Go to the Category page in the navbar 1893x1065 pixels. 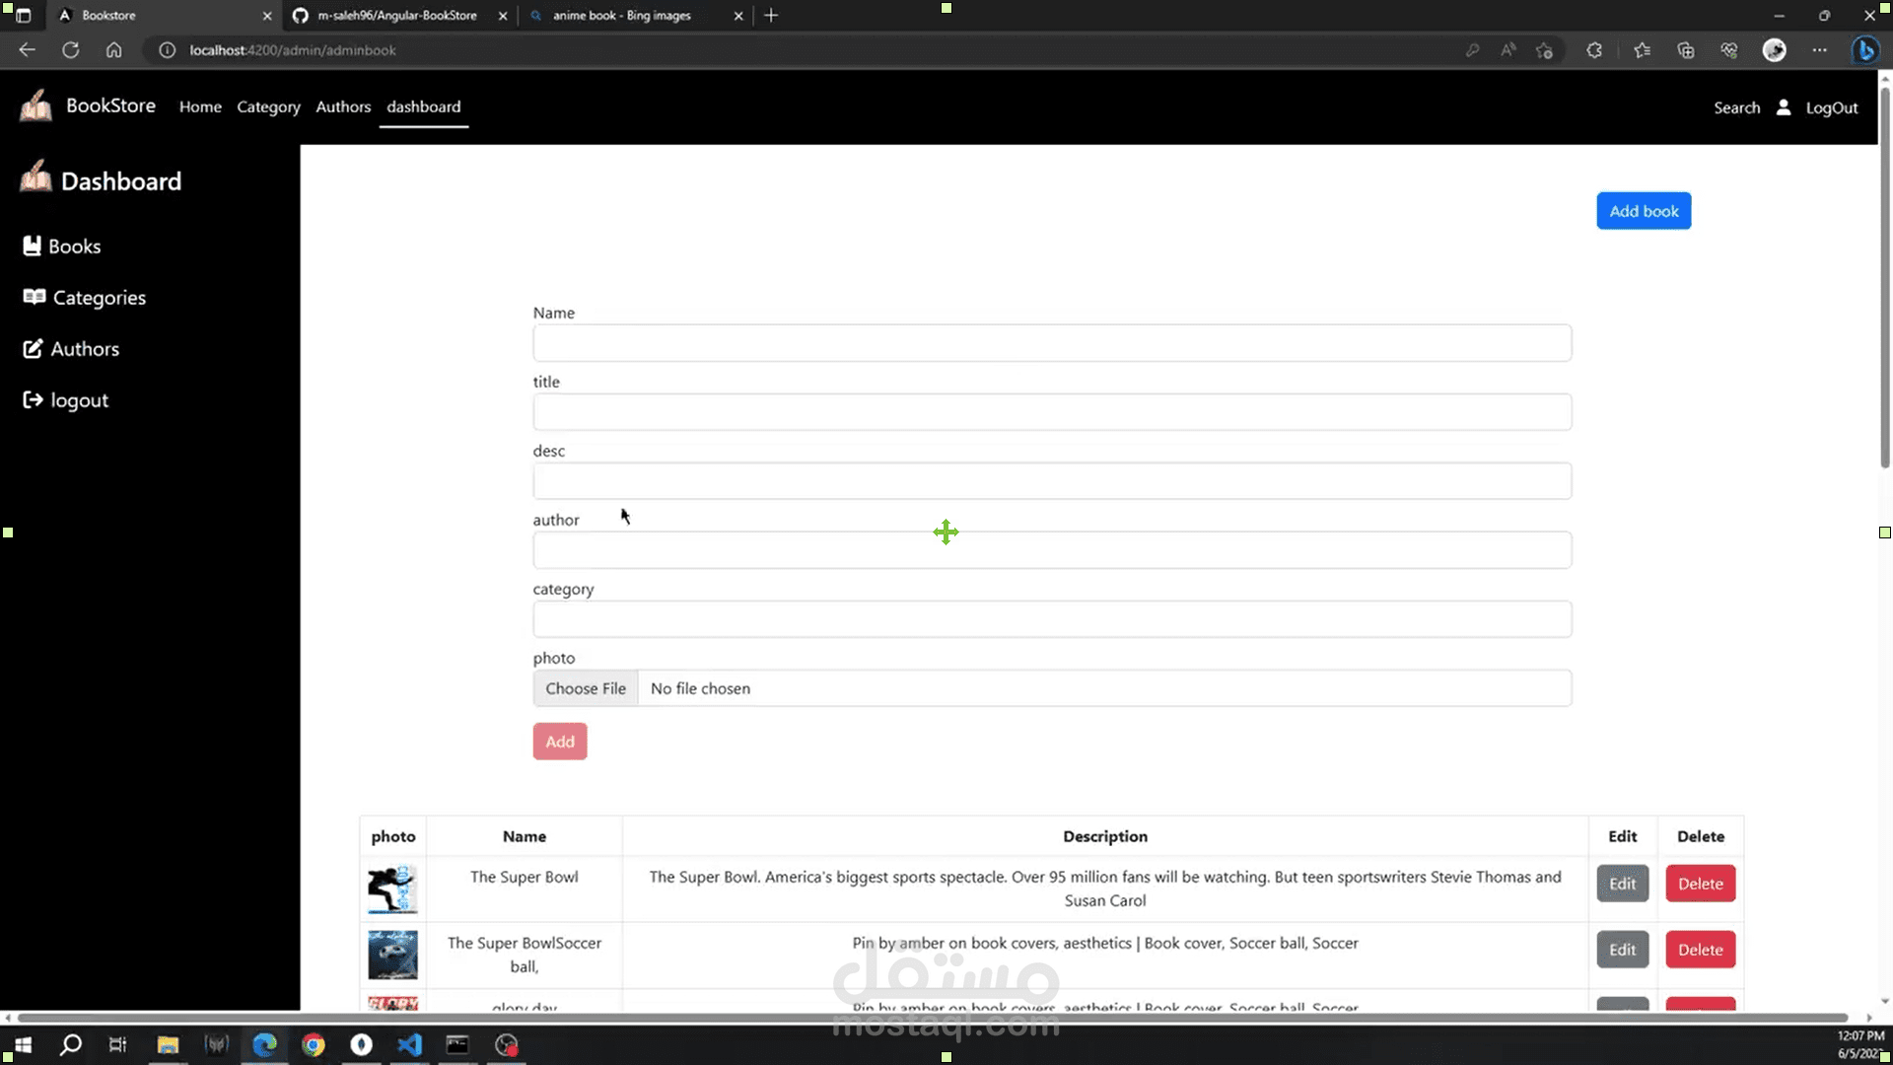click(268, 106)
